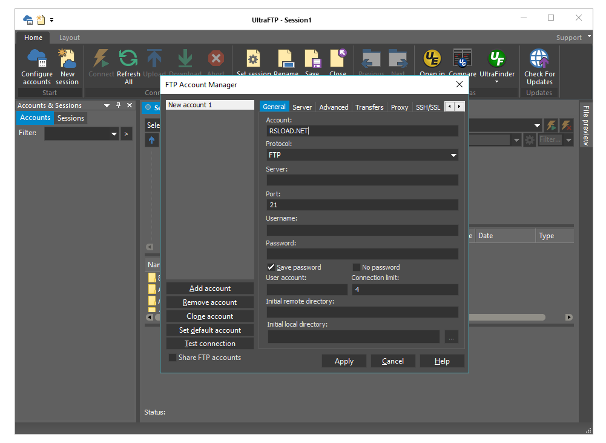The width and height of the screenshot is (606, 443).
Task: Toggle the Save password checkbox
Action: (x=271, y=267)
